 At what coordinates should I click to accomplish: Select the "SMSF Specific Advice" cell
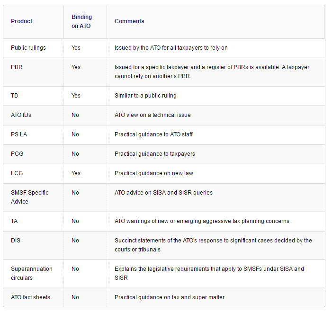point(29,197)
